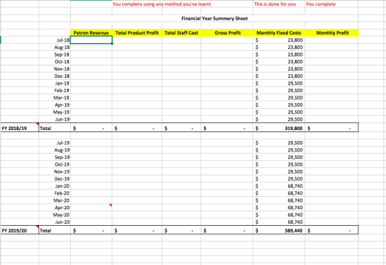Screen dimensions: 386x265
Task: Click the Jul-18 Gross Profit empty cell
Action: (227, 40)
